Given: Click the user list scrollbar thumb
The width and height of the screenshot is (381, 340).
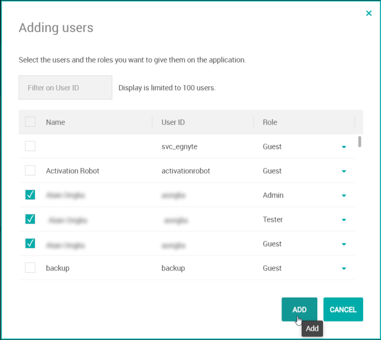Looking at the screenshot, I should [360, 141].
